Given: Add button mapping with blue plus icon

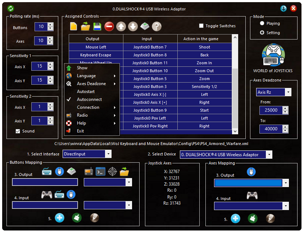Looking at the screenshot, I should [x=59, y=218].
